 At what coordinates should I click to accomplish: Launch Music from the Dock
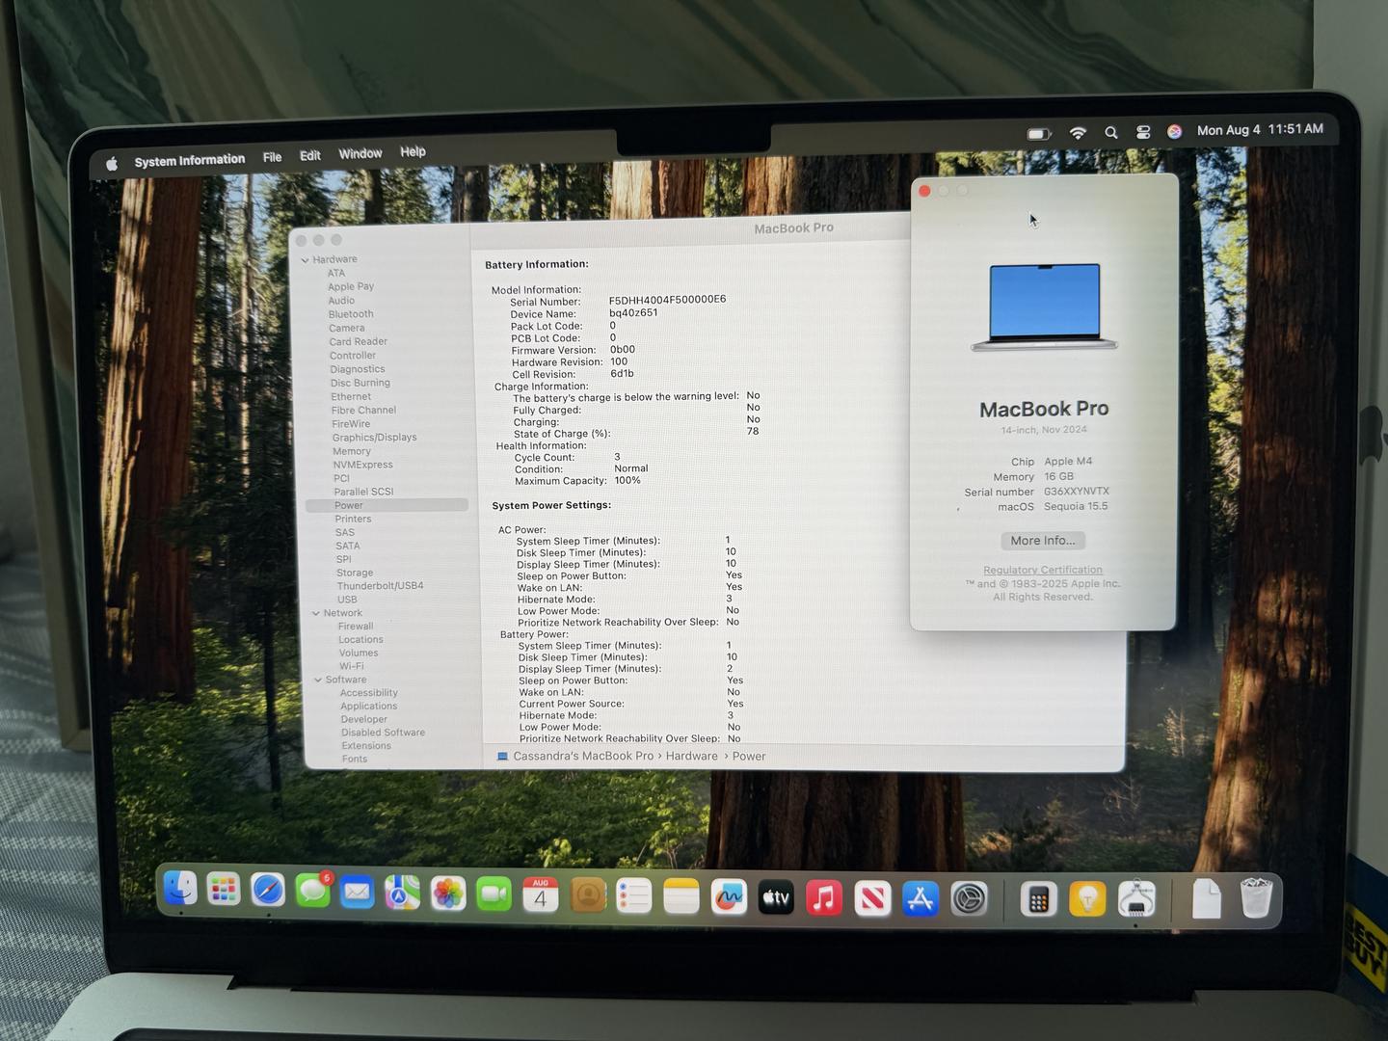(824, 898)
